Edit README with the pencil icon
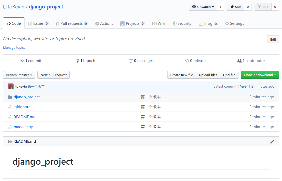The height and width of the screenshot is (181, 282). (272, 142)
